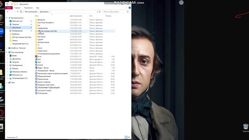Select the FeedbackHub folder row
Screen dimensions: 249x140
(75, 28)
